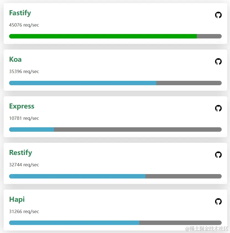
Task: Select the 45076 req/sec text
Action: click(x=24, y=25)
